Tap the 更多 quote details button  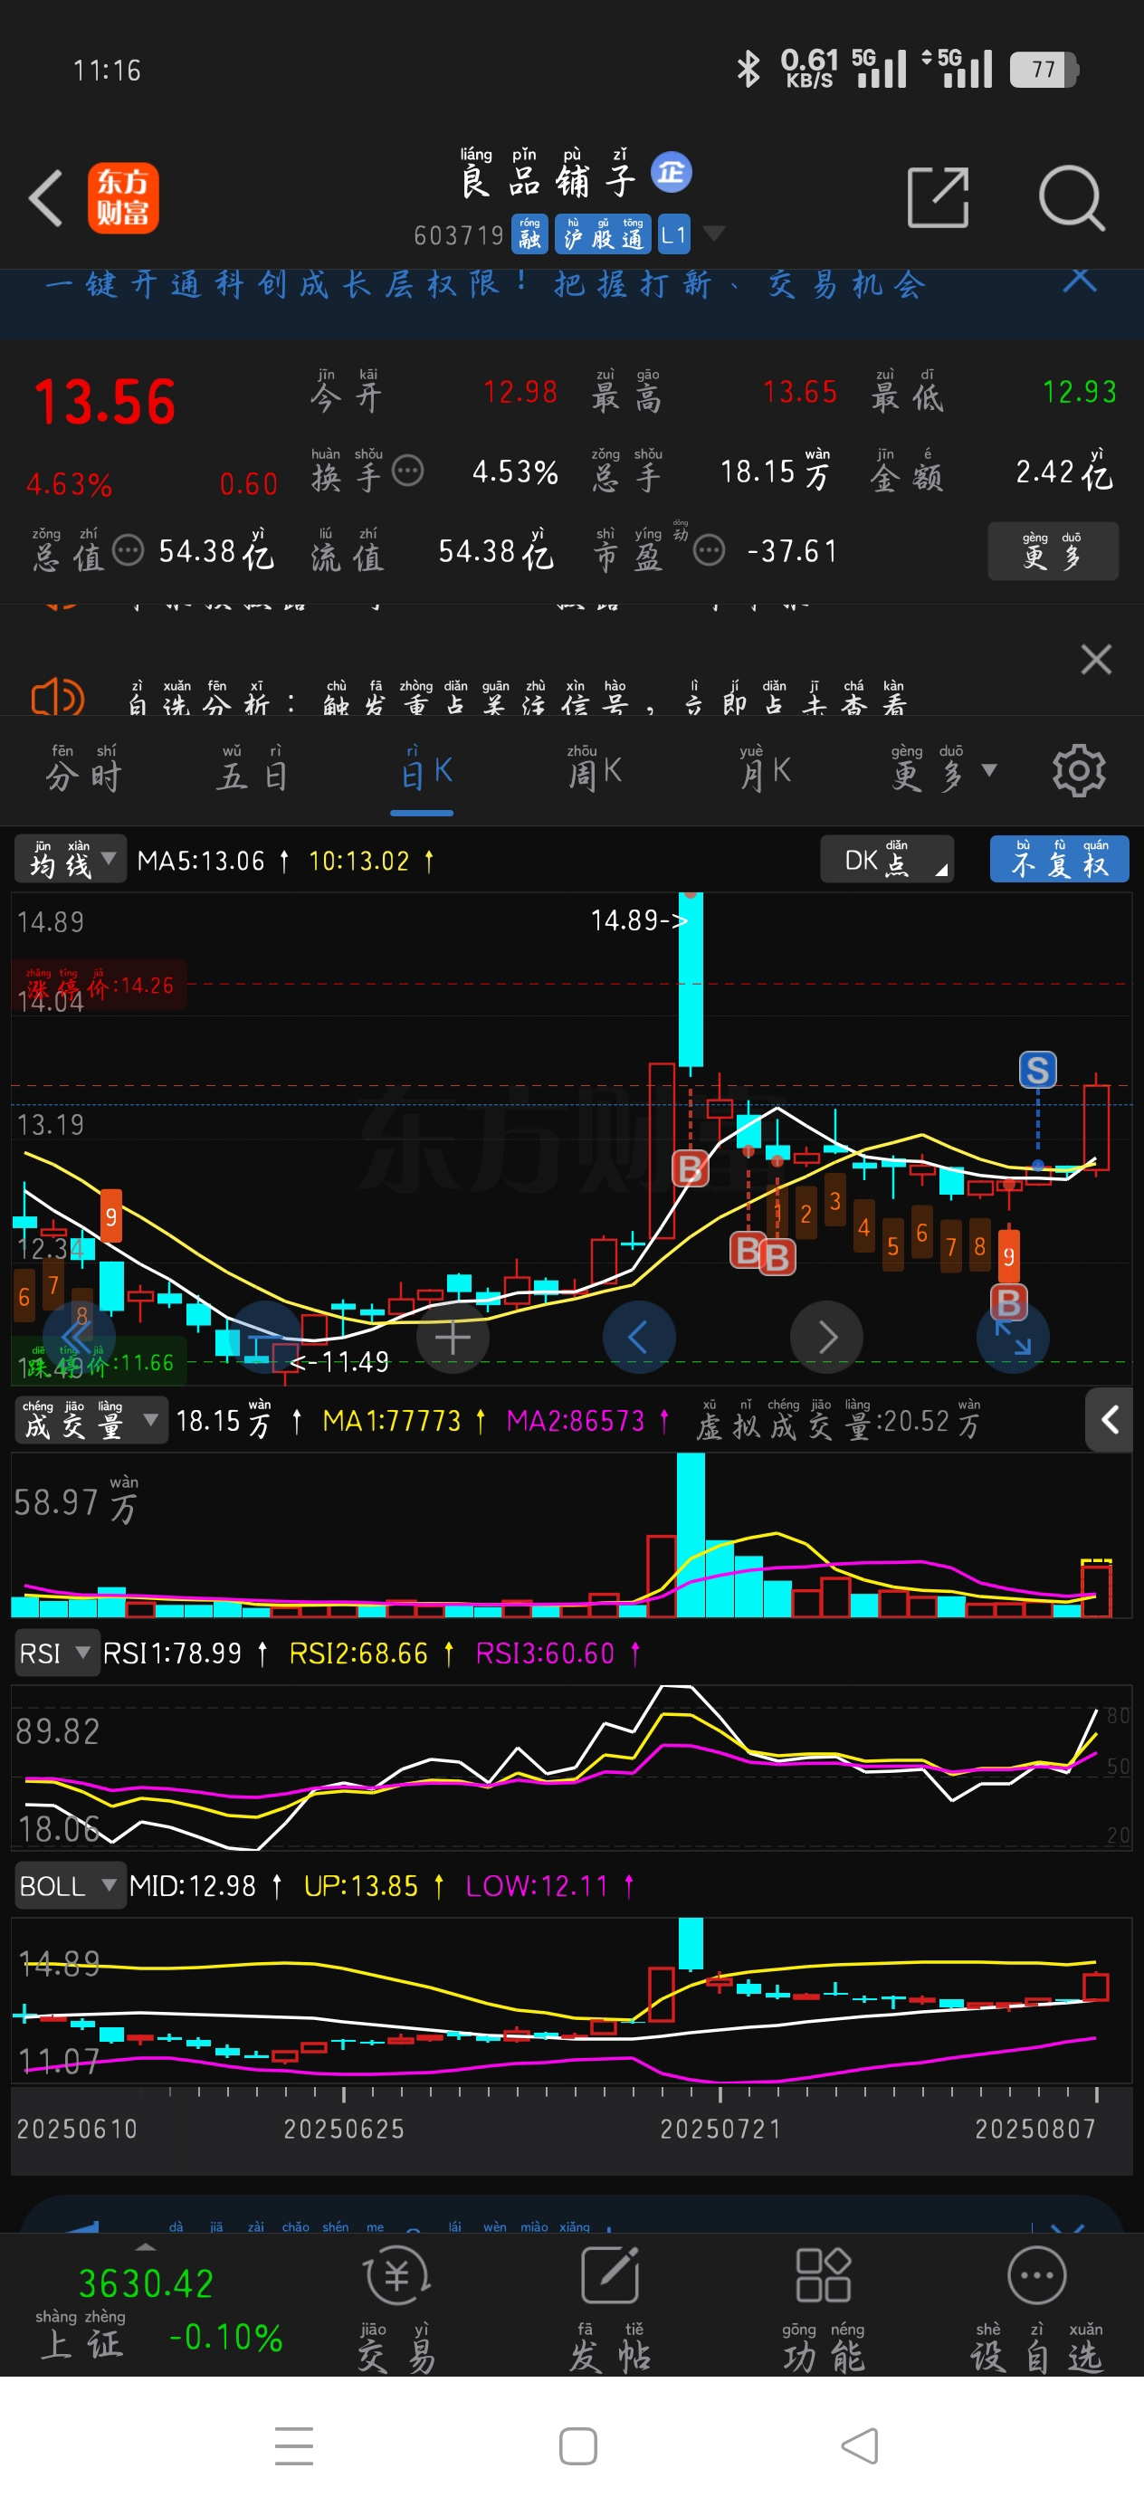point(1053,552)
